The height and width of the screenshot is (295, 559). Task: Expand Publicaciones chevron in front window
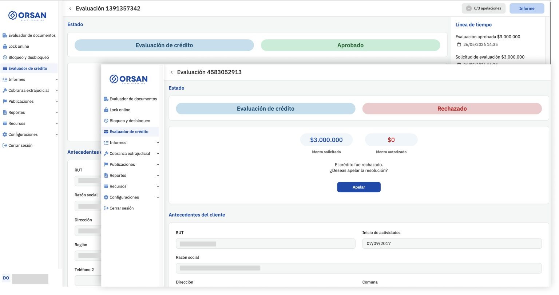coord(158,164)
